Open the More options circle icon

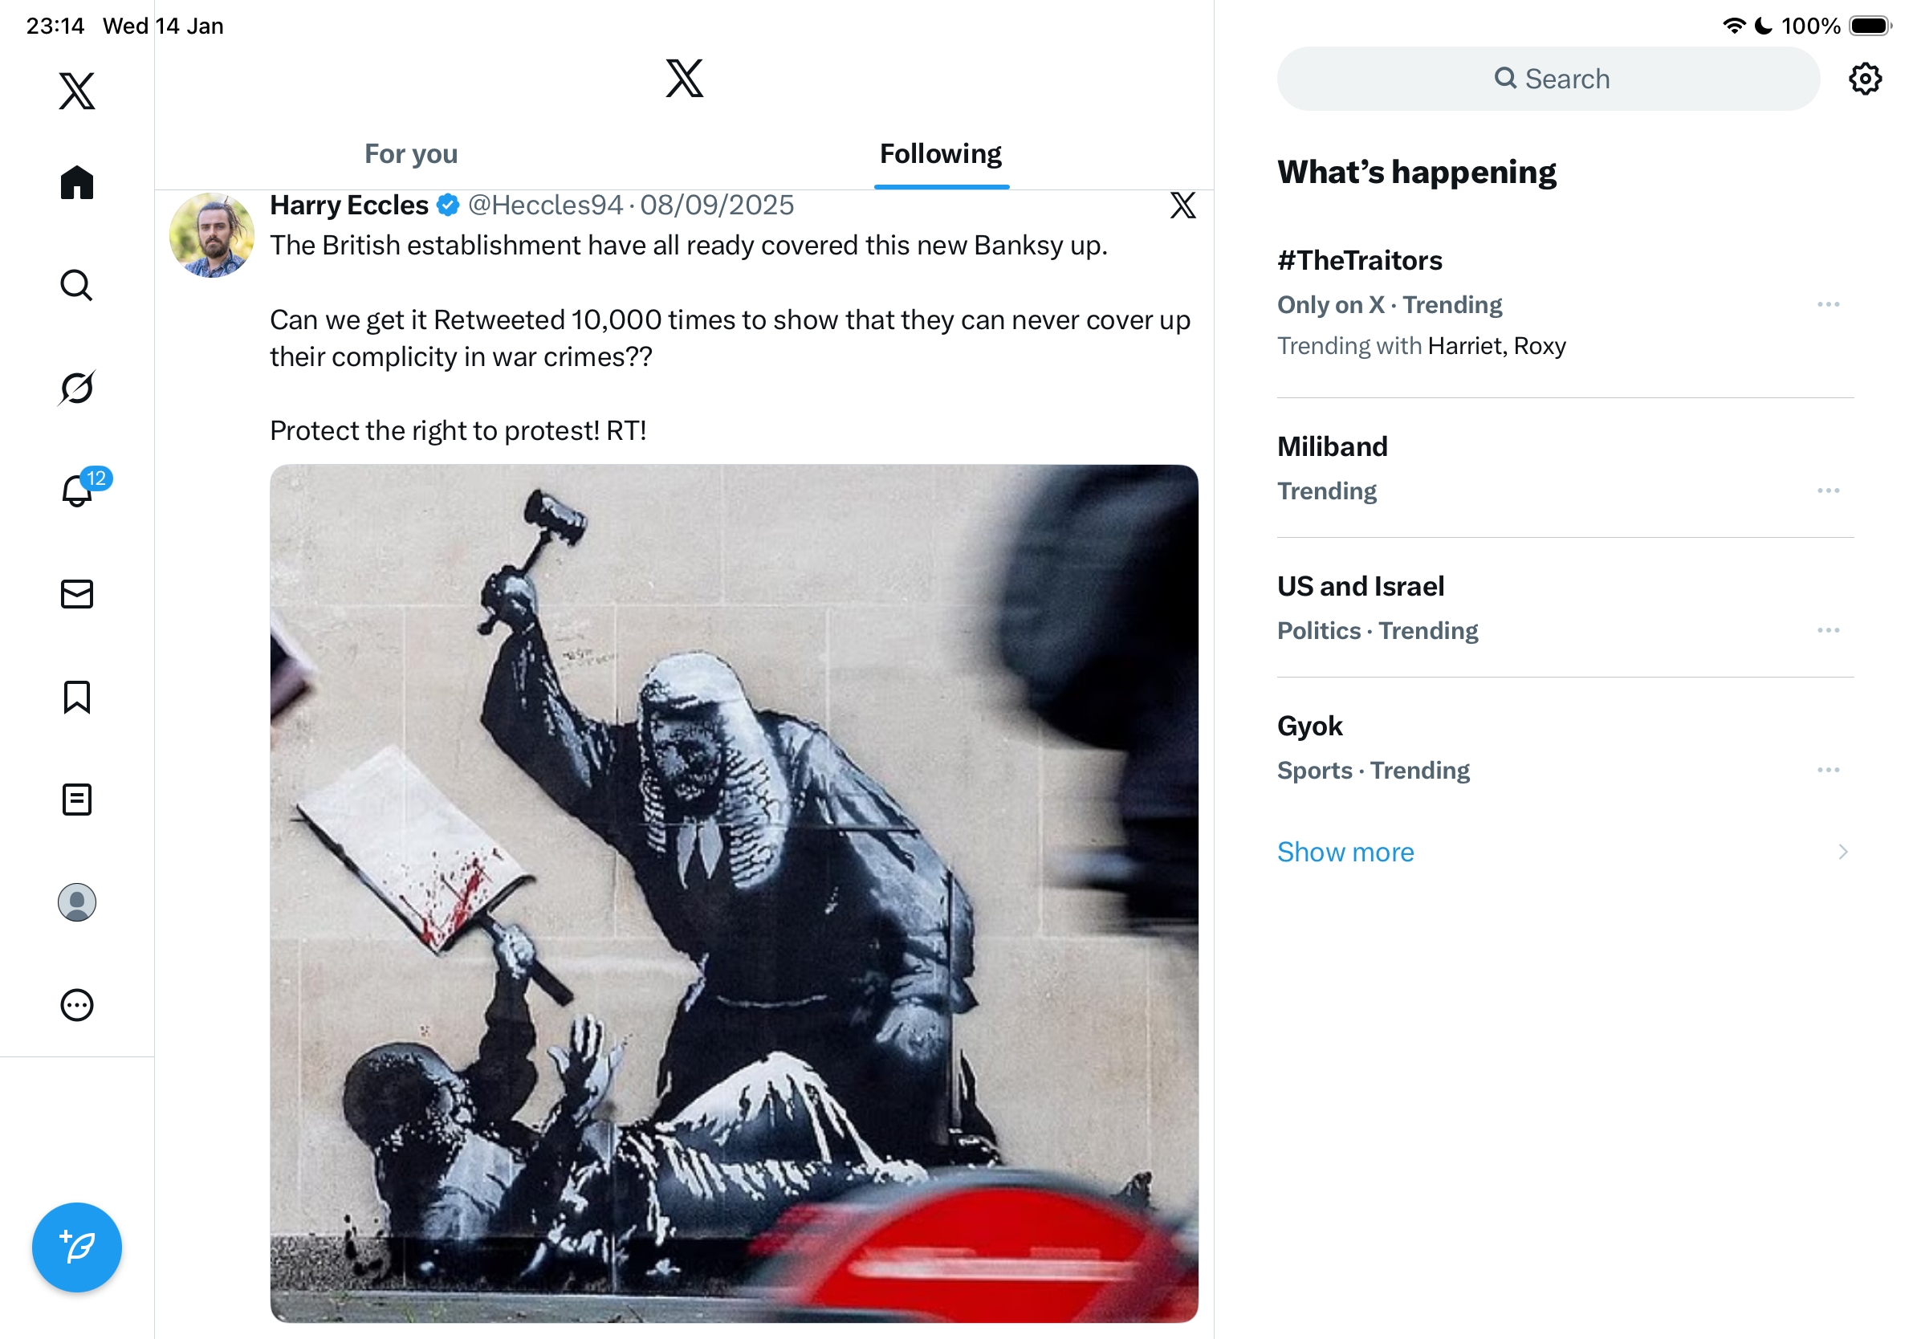[77, 1005]
